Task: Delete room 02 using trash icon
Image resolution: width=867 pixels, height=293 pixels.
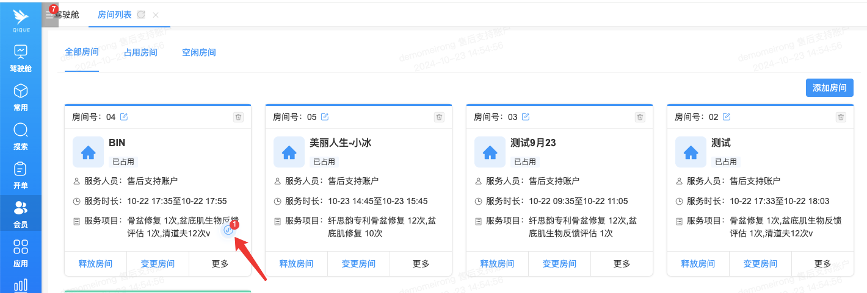Action: point(841,117)
